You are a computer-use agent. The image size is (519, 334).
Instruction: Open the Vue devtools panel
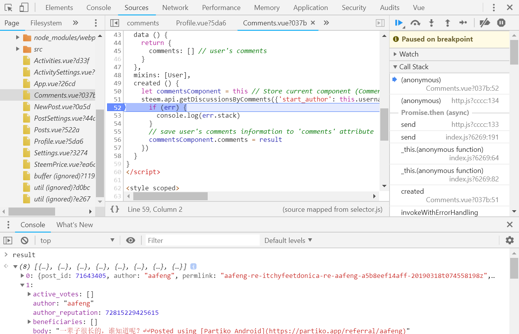coord(418,8)
